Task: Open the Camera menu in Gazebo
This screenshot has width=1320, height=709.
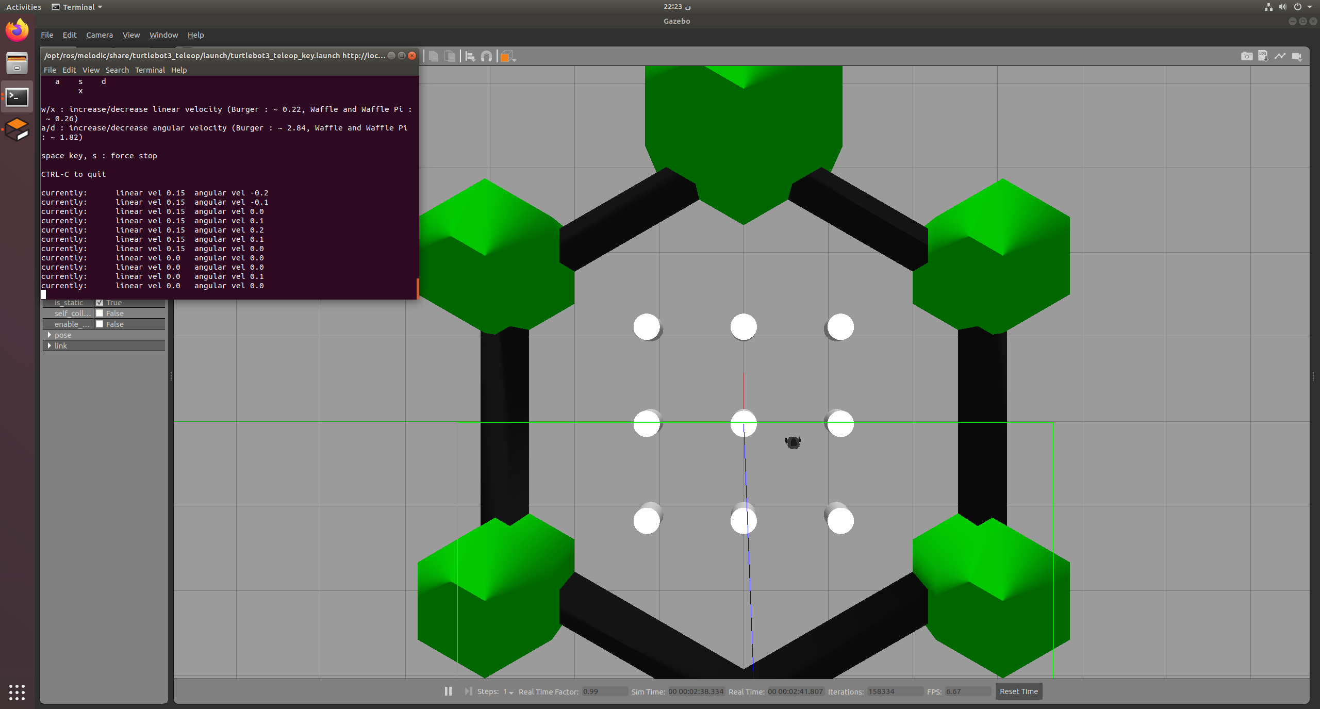Action: tap(99, 35)
